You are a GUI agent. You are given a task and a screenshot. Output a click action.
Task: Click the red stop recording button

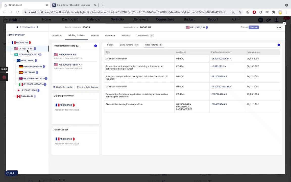click(4, 77)
